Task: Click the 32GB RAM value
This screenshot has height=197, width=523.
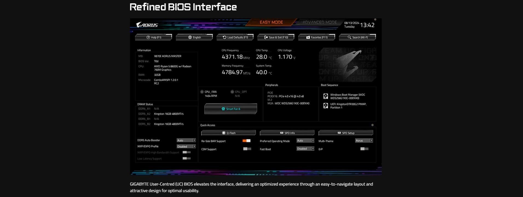Action: tap(157, 75)
